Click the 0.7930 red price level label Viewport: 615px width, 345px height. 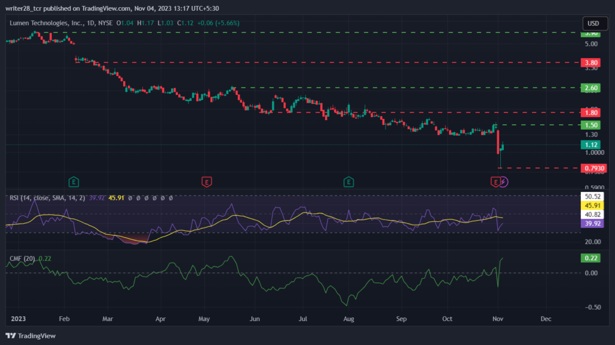(x=594, y=168)
